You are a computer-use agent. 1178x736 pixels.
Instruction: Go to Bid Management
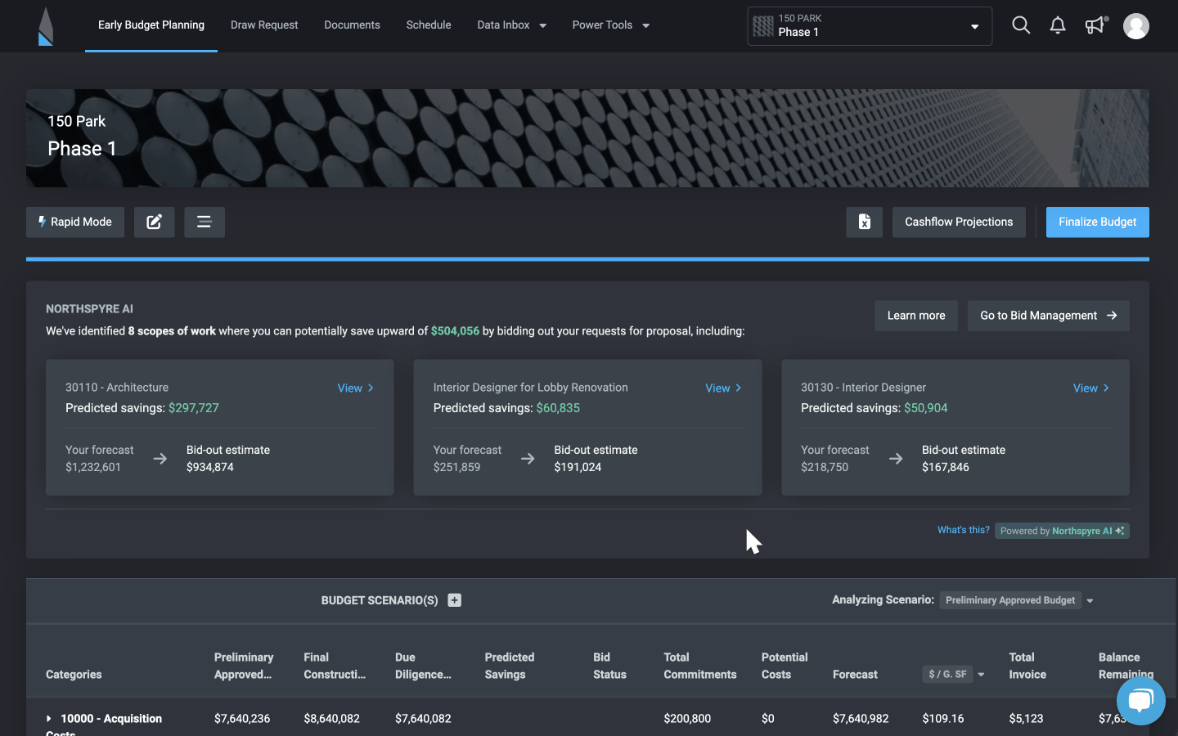(x=1049, y=316)
